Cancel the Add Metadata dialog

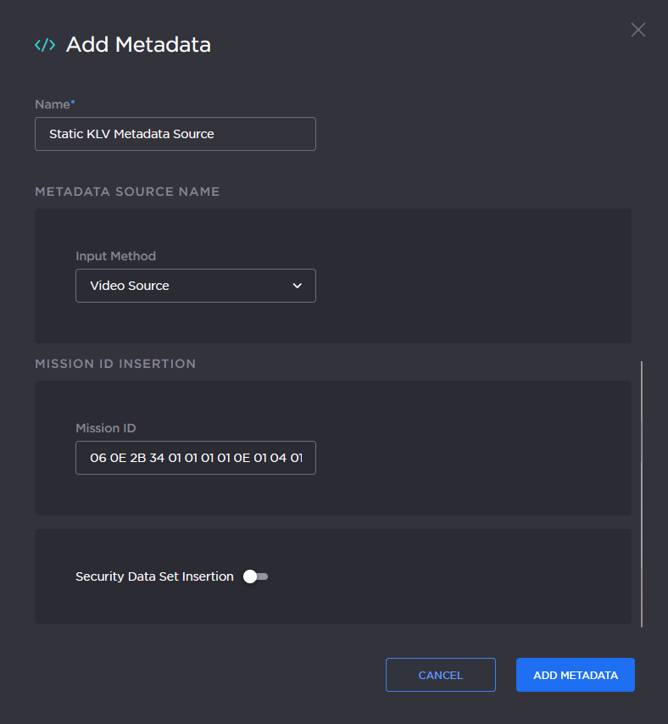tap(440, 675)
